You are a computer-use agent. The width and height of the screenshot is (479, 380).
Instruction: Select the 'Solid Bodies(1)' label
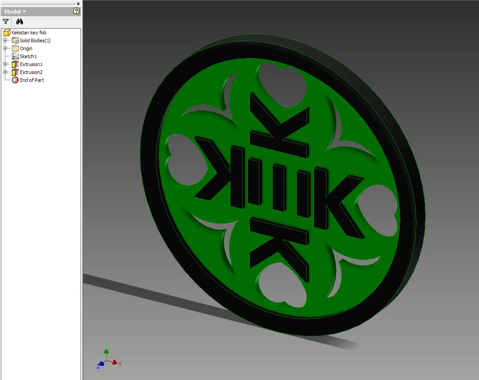[x=35, y=41]
